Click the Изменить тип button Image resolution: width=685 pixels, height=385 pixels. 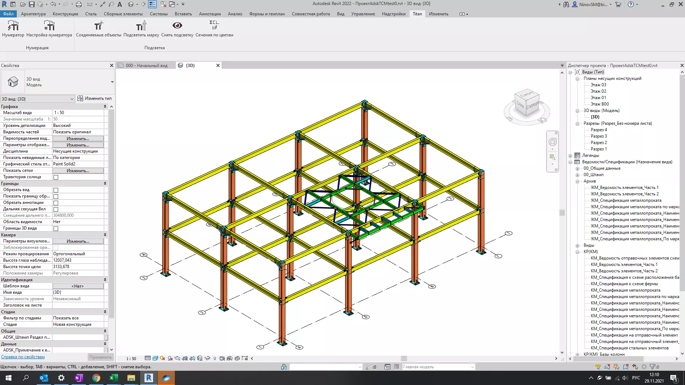pyautogui.click(x=95, y=98)
